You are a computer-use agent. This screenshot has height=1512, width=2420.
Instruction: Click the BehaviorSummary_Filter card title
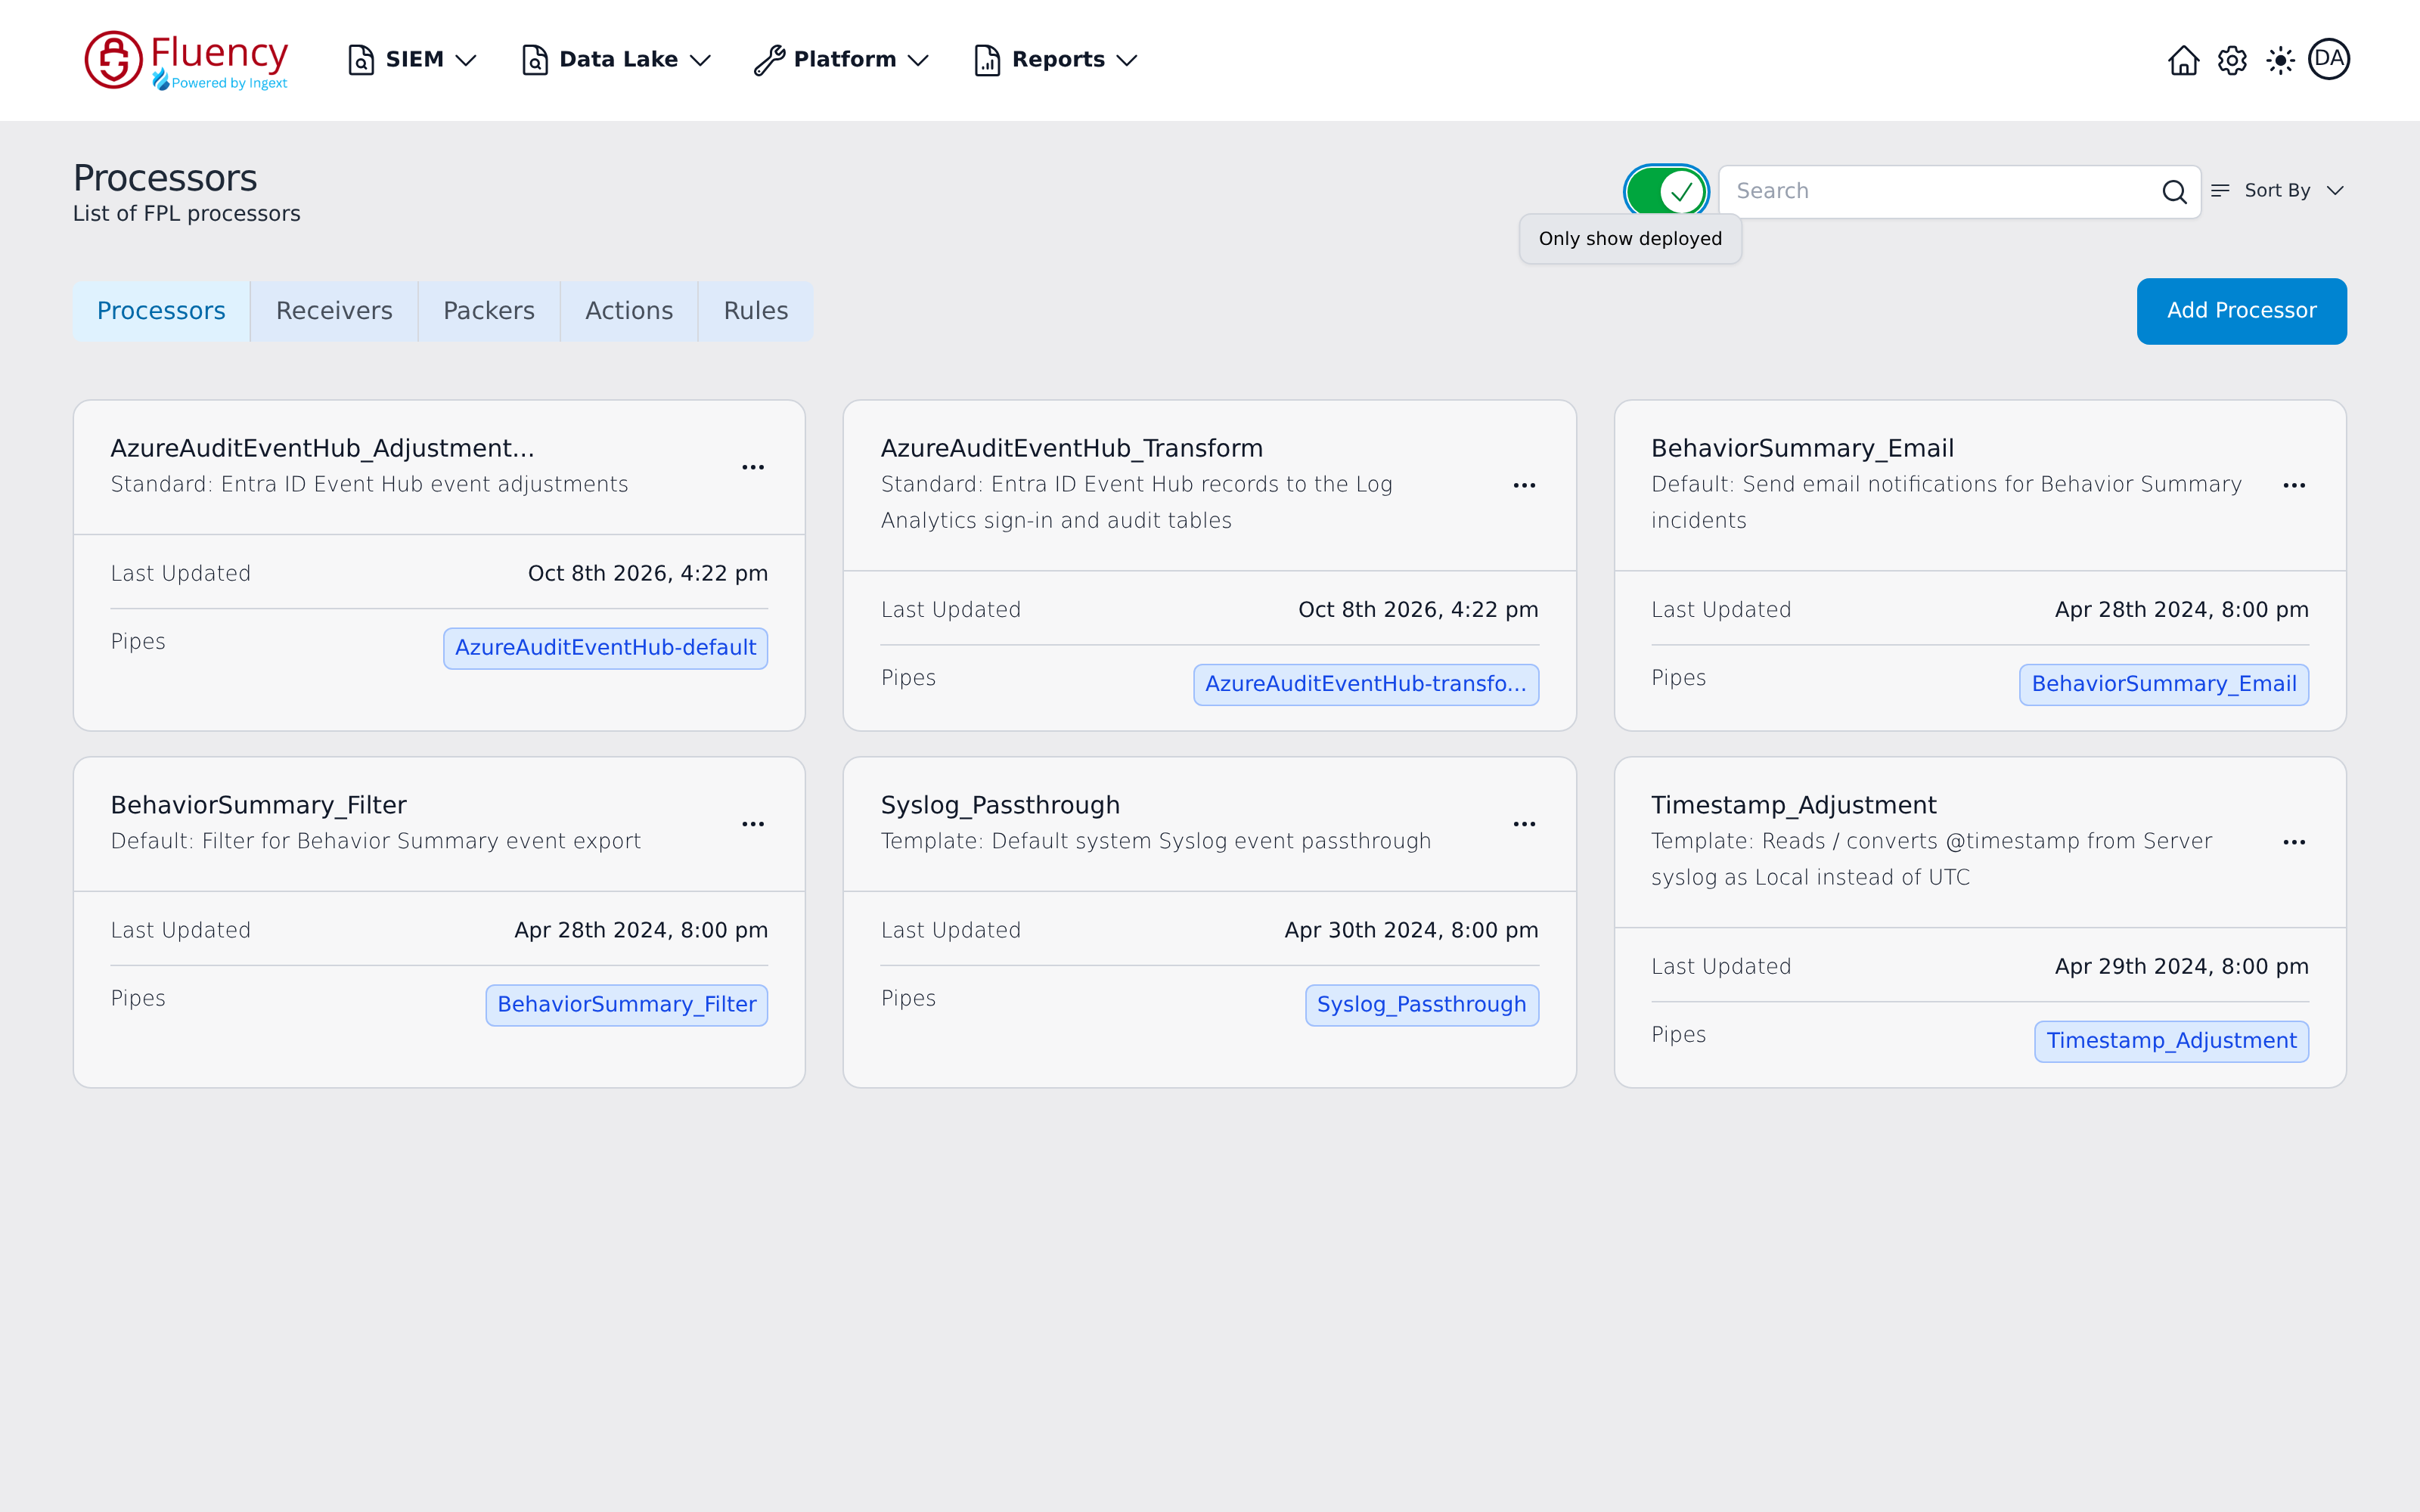[258, 805]
